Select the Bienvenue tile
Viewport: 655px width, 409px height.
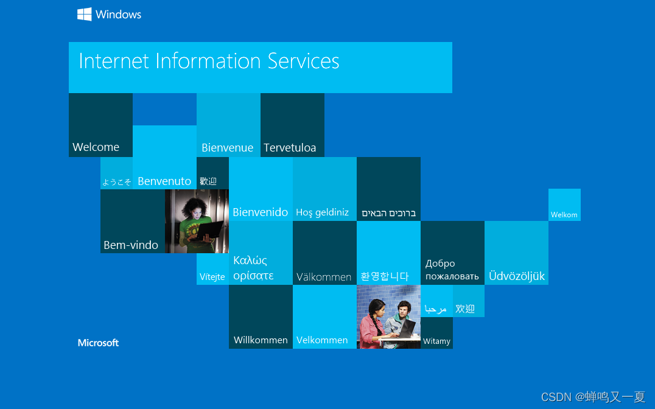(228, 125)
